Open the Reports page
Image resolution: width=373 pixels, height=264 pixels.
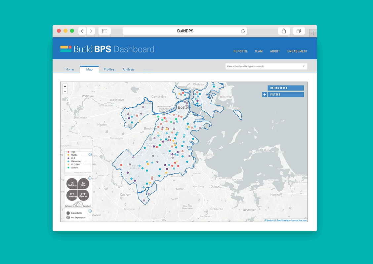coord(240,51)
